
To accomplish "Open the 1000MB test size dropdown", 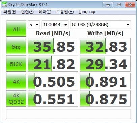I will (55, 25).
